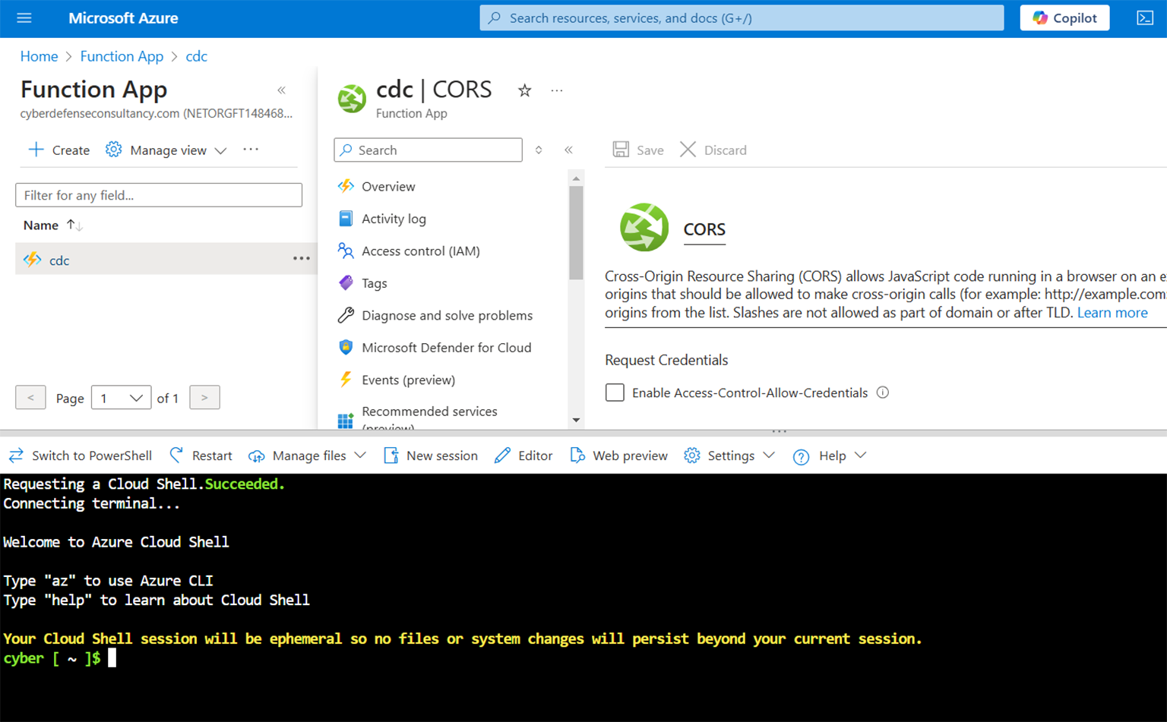This screenshot has height=722, width=1167.
Task: Focus the Filter for any field box
Action: coord(159,195)
